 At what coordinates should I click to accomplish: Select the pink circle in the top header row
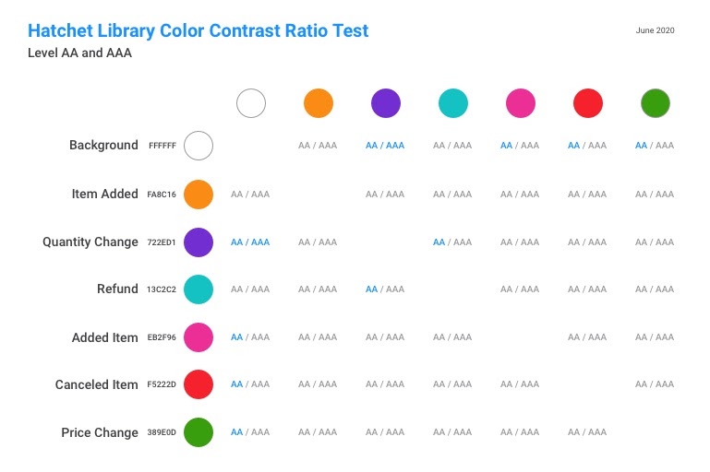tap(521, 103)
